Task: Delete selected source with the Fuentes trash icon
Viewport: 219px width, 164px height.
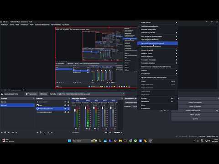Action: 41,133
